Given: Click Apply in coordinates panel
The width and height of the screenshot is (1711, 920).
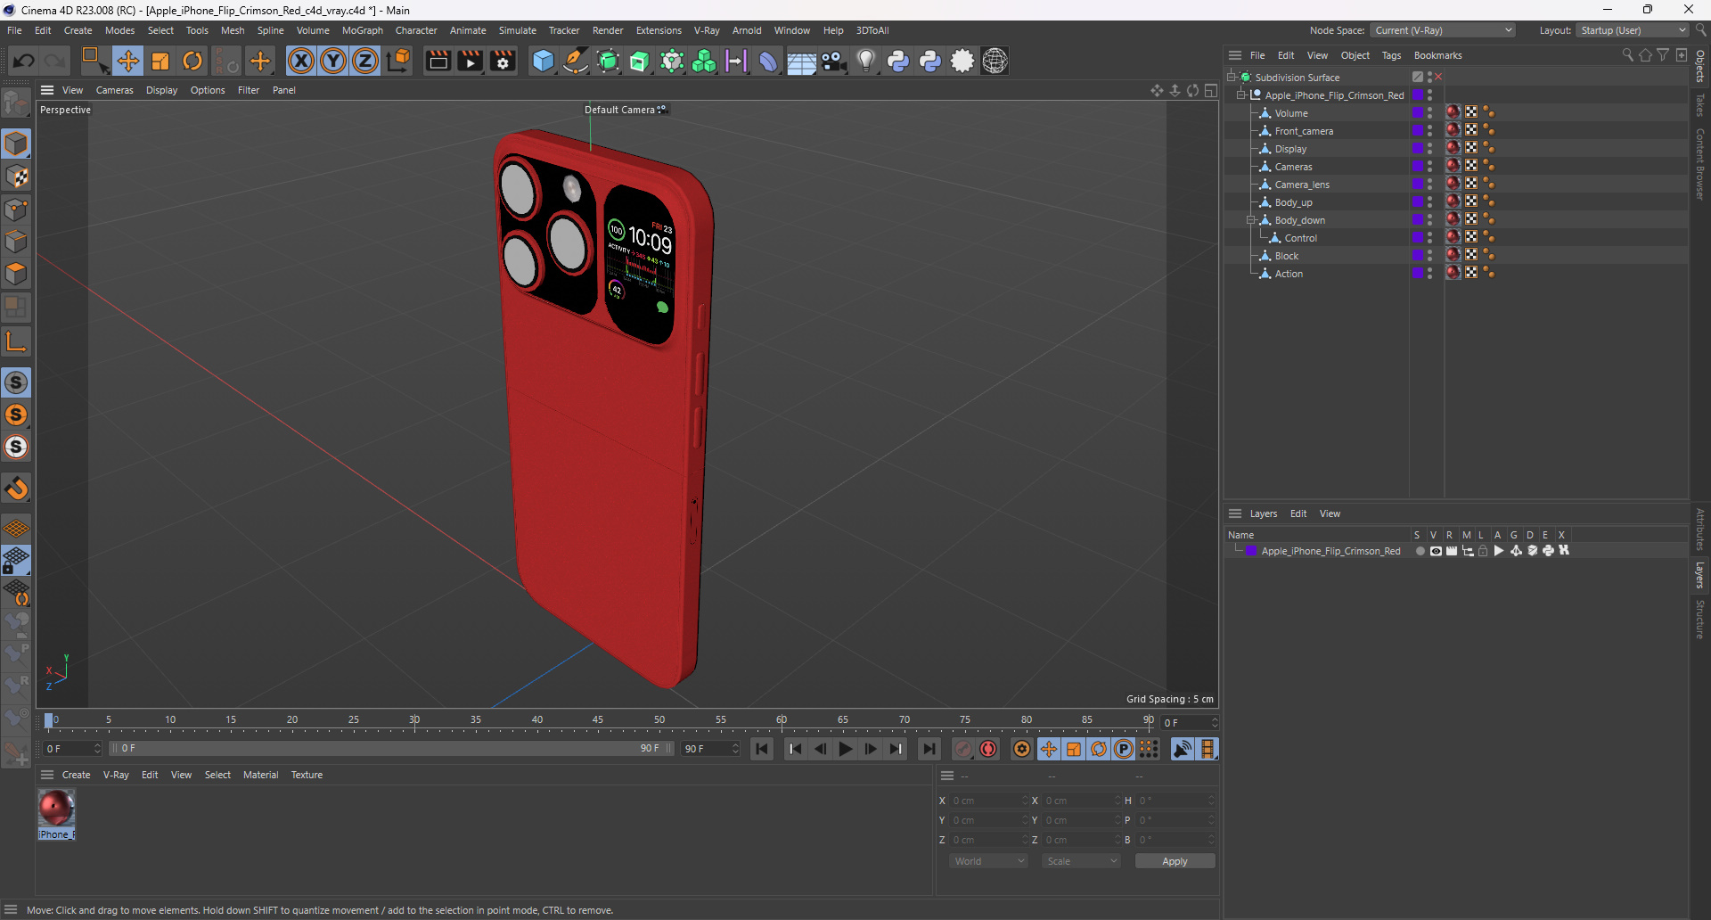Looking at the screenshot, I should click(x=1175, y=861).
